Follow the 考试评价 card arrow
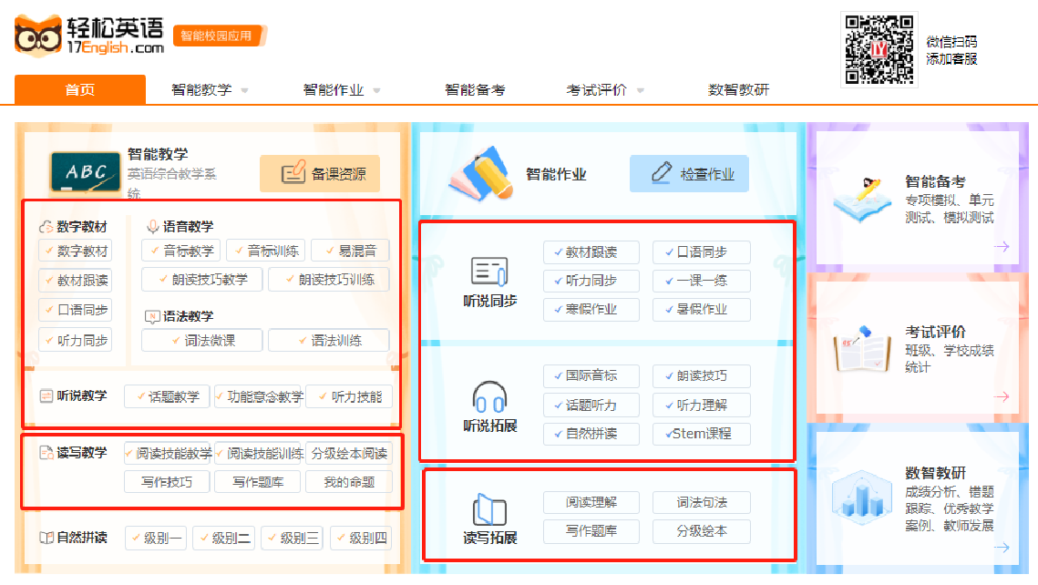Viewport: 1038px width, 585px height. [x=1002, y=396]
